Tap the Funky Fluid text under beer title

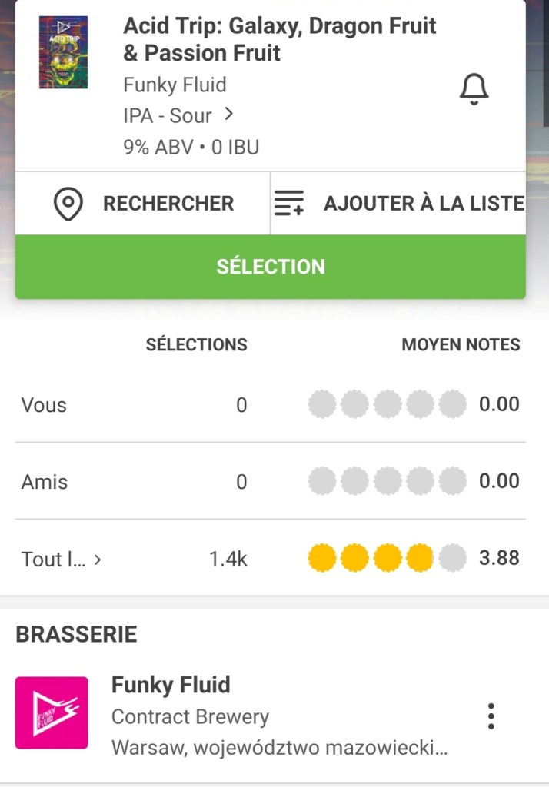coord(175,85)
